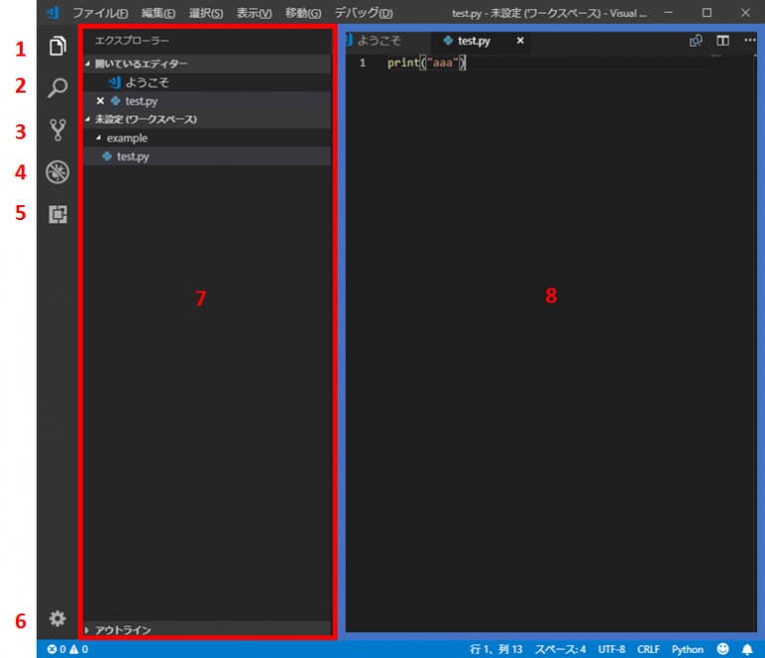Image resolution: width=765 pixels, height=658 pixels.
Task: Open the editor more actions ellipsis
Action: (x=750, y=40)
